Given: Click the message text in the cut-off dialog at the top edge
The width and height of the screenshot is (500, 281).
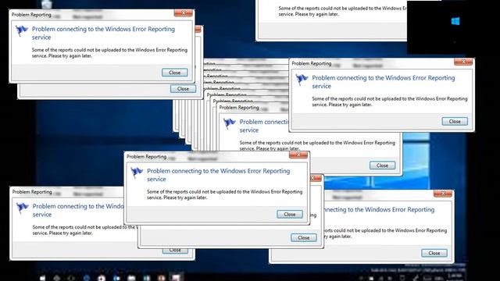Looking at the screenshot, I should point(342,11).
